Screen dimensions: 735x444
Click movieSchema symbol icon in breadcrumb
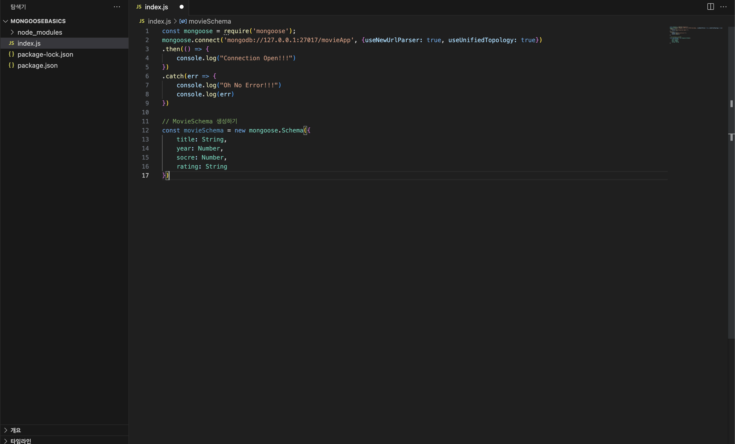(183, 21)
